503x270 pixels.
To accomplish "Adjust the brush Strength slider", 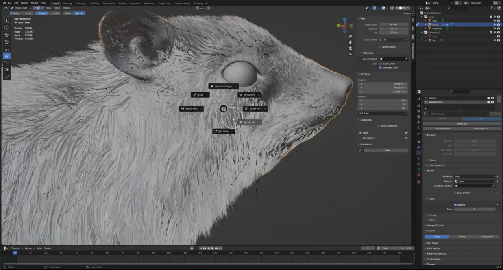I will tap(49, 13).
